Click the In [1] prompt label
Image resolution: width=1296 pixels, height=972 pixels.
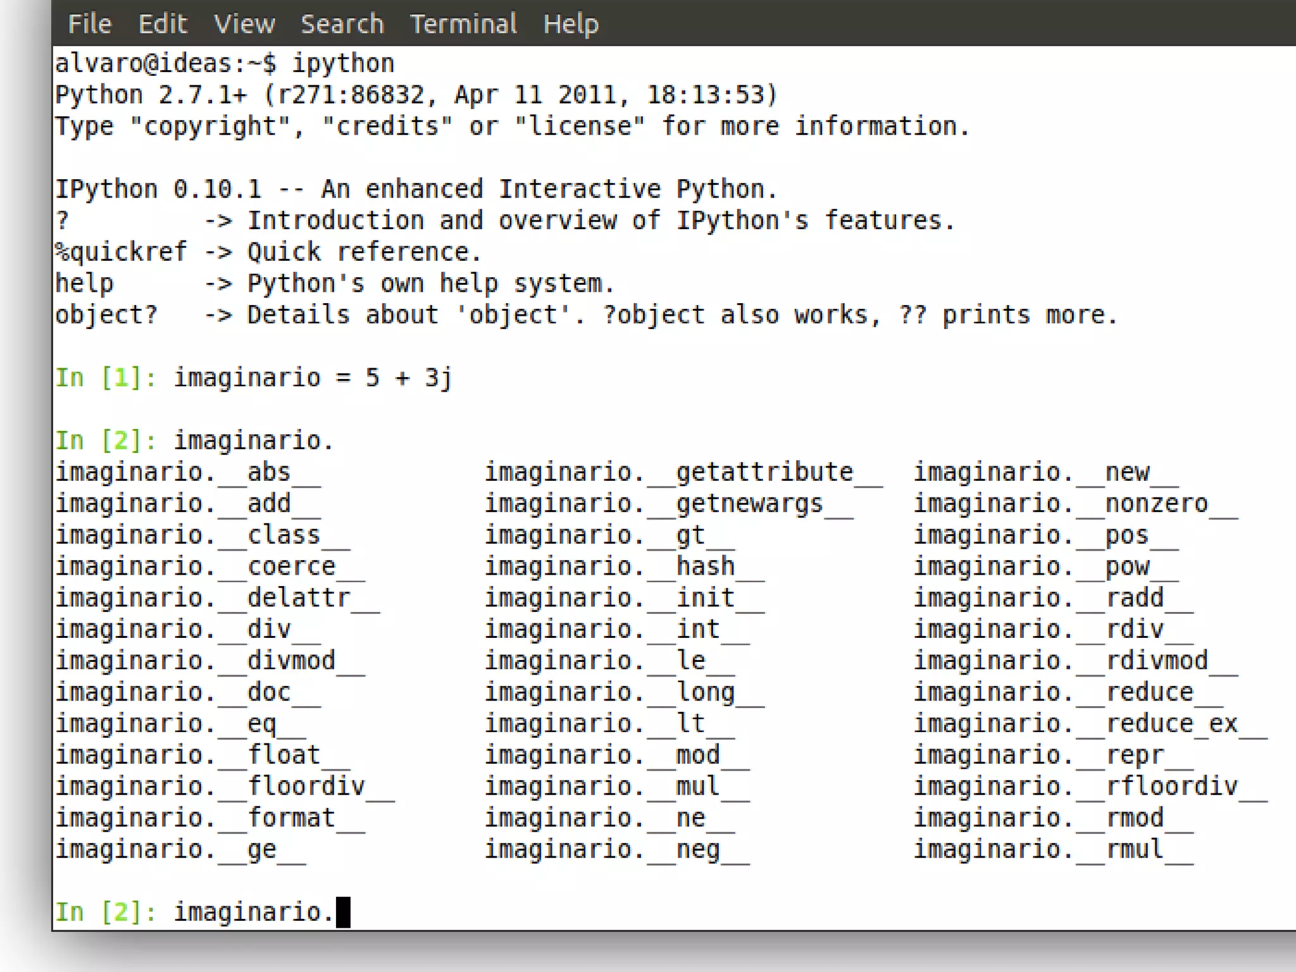104,378
